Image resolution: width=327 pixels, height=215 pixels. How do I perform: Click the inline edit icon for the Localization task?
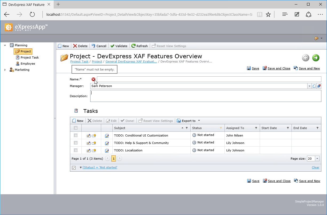[x=107, y=151]
